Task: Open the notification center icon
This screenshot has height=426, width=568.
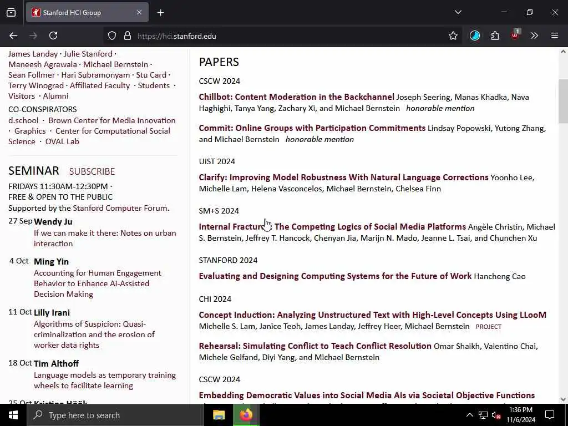Action: click(550, 415)
